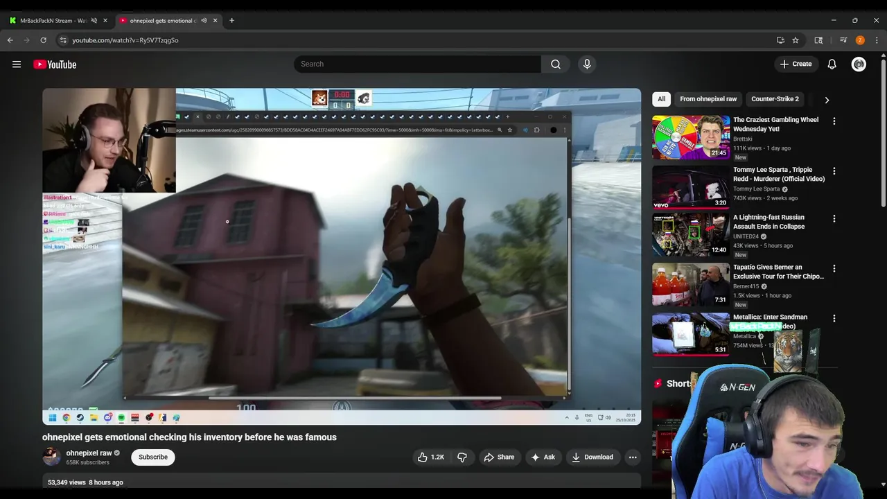This screenshot has width=887, height=499.
Task: Open the Create menu
Action: (x=796, y=64)
